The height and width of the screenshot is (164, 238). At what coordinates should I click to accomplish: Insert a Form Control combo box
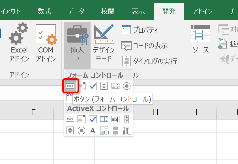(82, 86)
